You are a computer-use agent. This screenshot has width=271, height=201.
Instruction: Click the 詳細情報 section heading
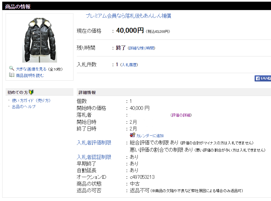click(87, 93)
